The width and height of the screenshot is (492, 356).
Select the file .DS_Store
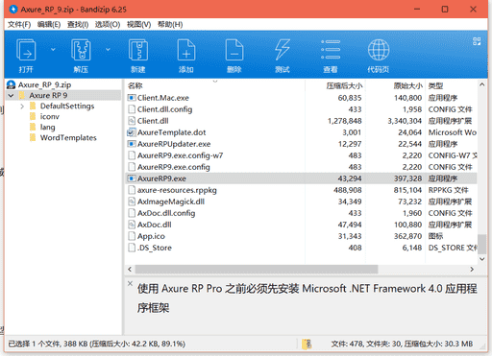(x=155, y=248)
